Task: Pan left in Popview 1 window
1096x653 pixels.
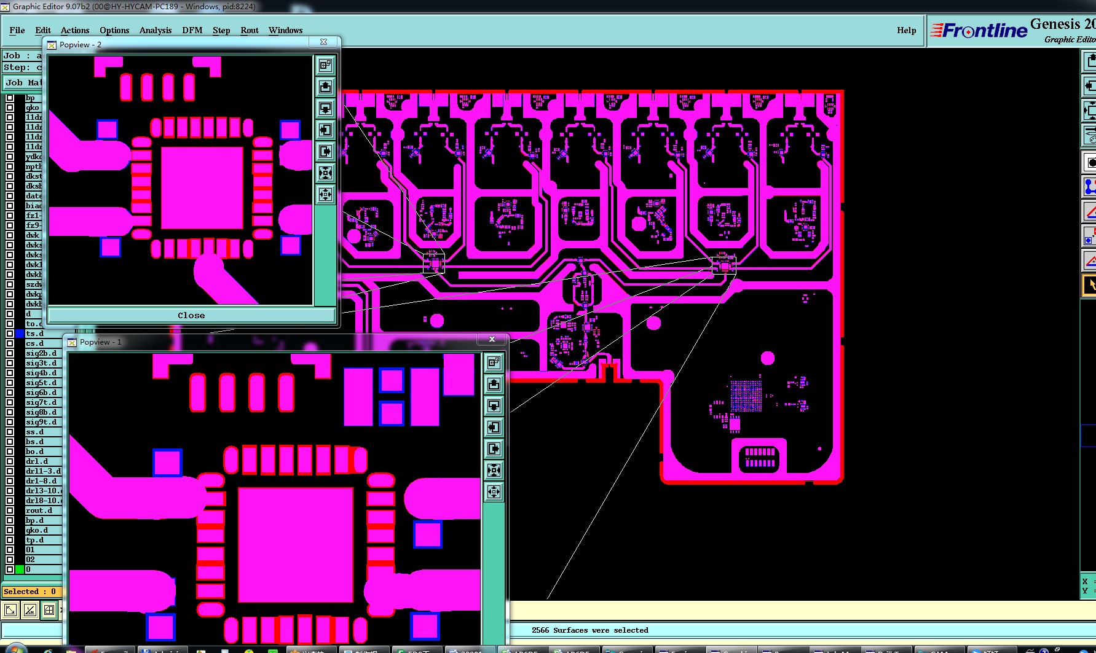Action: 494,427
